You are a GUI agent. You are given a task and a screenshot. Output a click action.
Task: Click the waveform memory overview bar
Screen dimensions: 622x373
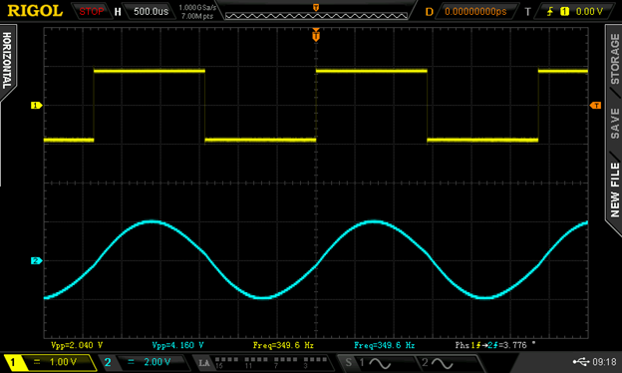pyautogui.click(x=316, y=16)
